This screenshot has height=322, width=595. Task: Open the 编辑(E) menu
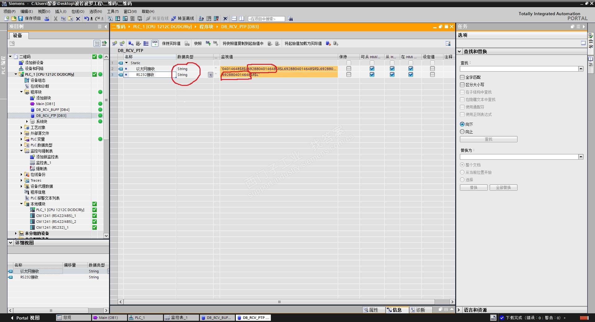coord(27,11)
